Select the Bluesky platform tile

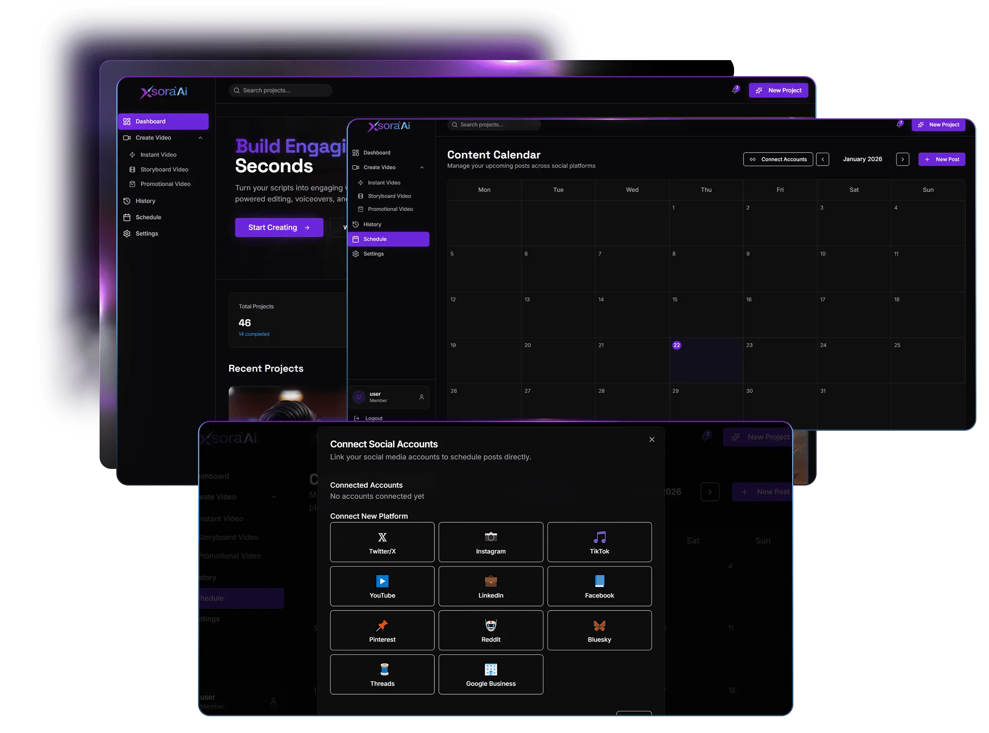coord(599,630)
